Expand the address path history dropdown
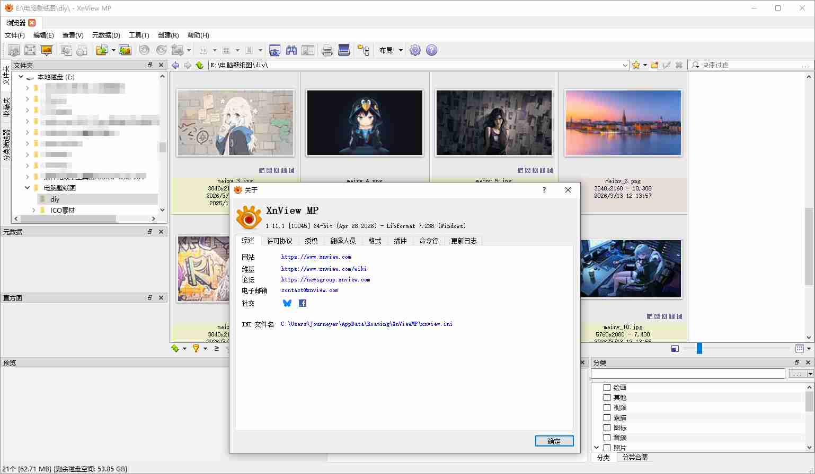The image size is (815, 474). point(625,65)
